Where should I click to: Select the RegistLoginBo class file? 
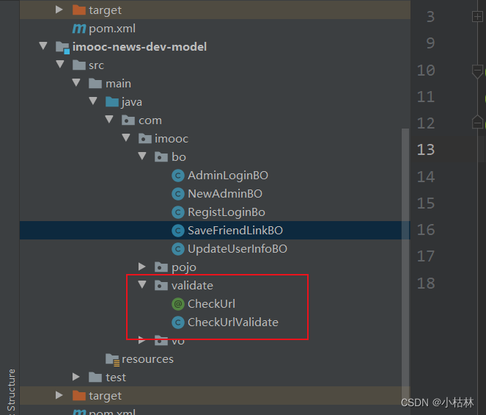click(226, 212)
